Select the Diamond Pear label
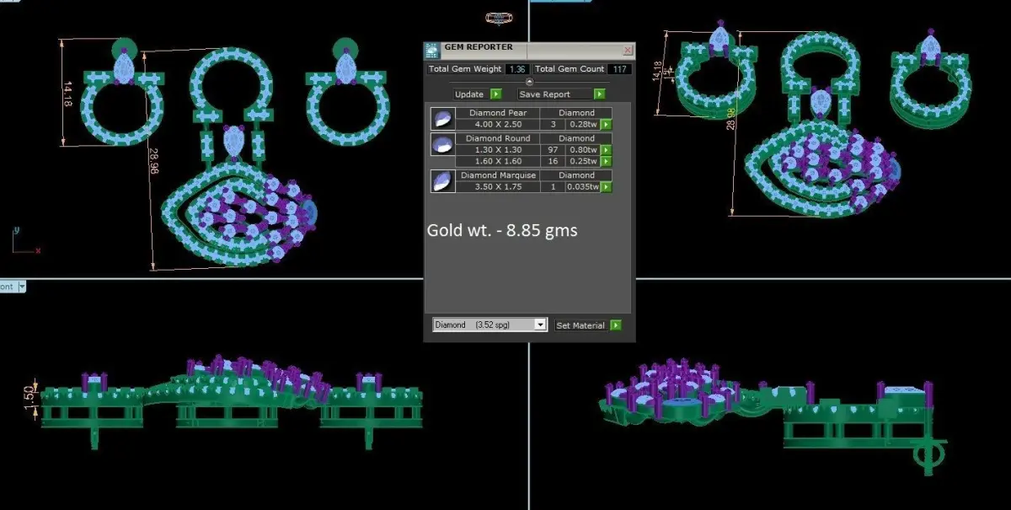Screen dimensions: 1011x510 click(497, 113)
